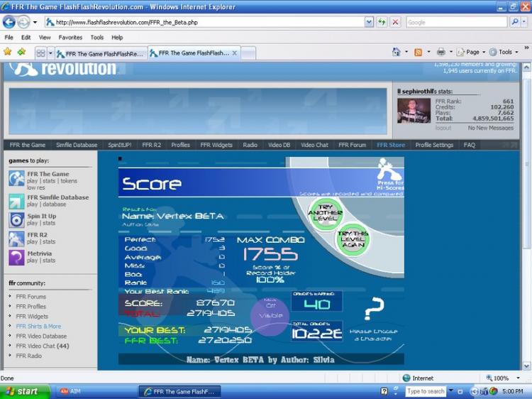Open the Favorites menu

coord(70,37)
